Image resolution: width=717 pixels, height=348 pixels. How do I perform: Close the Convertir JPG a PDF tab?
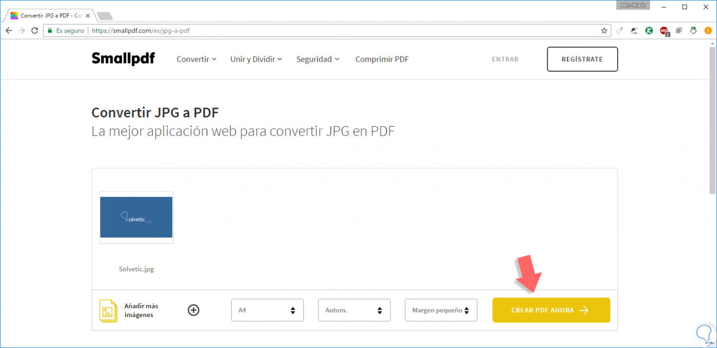[x=87, y=16]
